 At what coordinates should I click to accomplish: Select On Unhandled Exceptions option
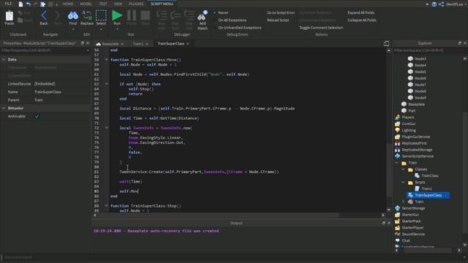[240, 28]
